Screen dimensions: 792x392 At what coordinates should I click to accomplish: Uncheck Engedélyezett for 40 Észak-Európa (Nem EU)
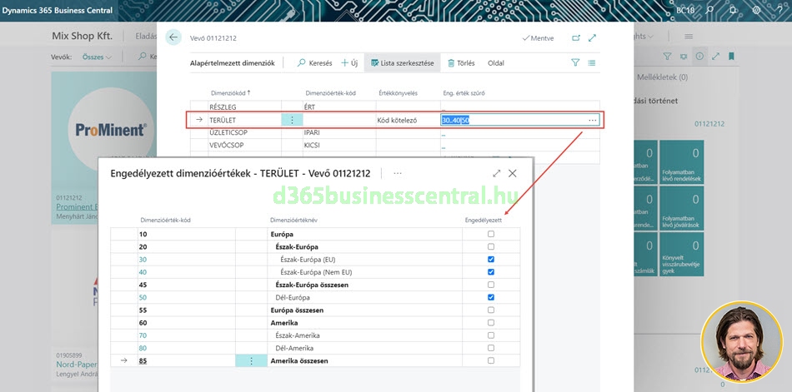pos(491,272)
